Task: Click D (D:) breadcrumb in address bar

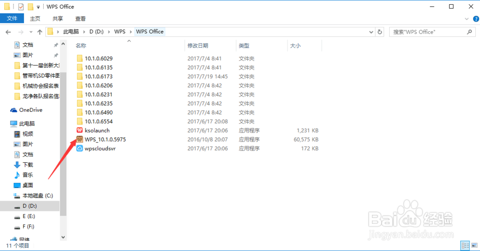Action: 96,32
